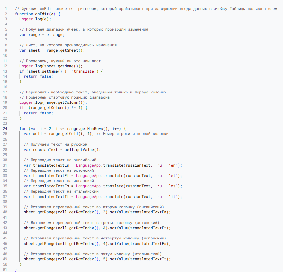Image resolution: width=283 pixels, height=272 pixels.
Task: Click comment 'Получаем текст на русском'
Action: tap(55, 144)
